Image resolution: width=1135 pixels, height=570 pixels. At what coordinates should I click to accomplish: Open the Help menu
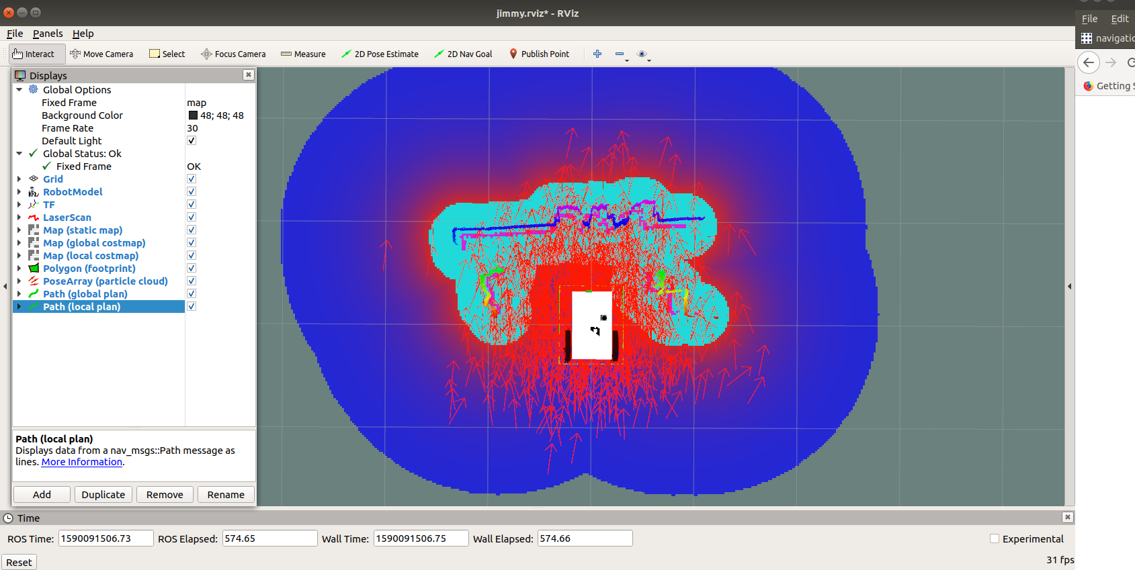[83, 34]
